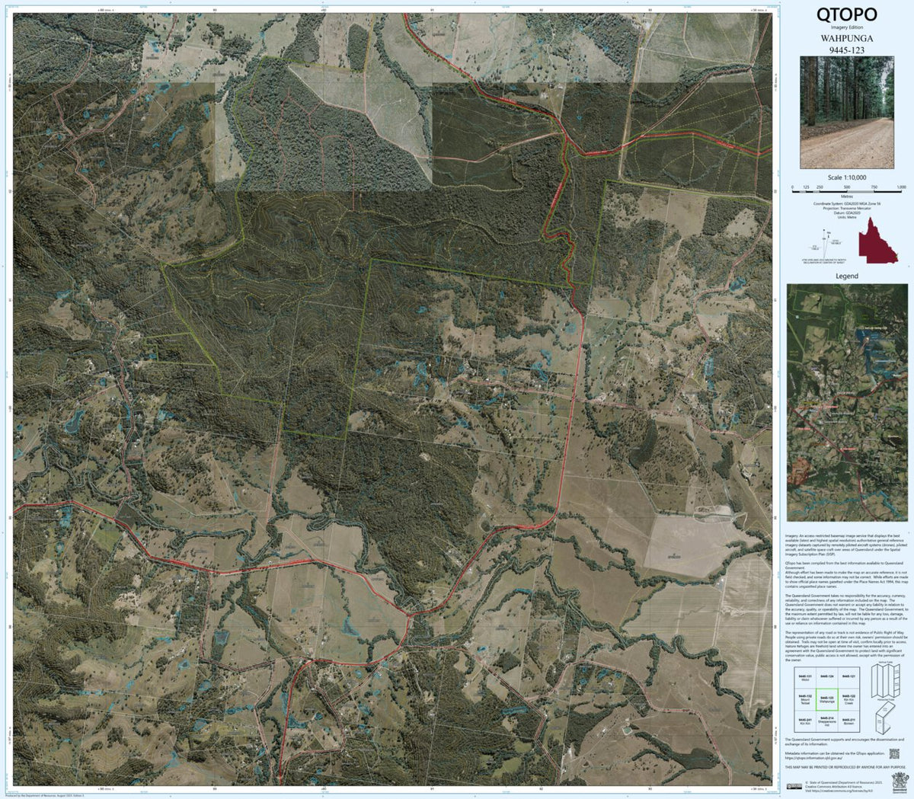The image size is (914, 799).
Task: Select the Mount Tedbal 9445-132 sheet
Action: pos(805,699)
